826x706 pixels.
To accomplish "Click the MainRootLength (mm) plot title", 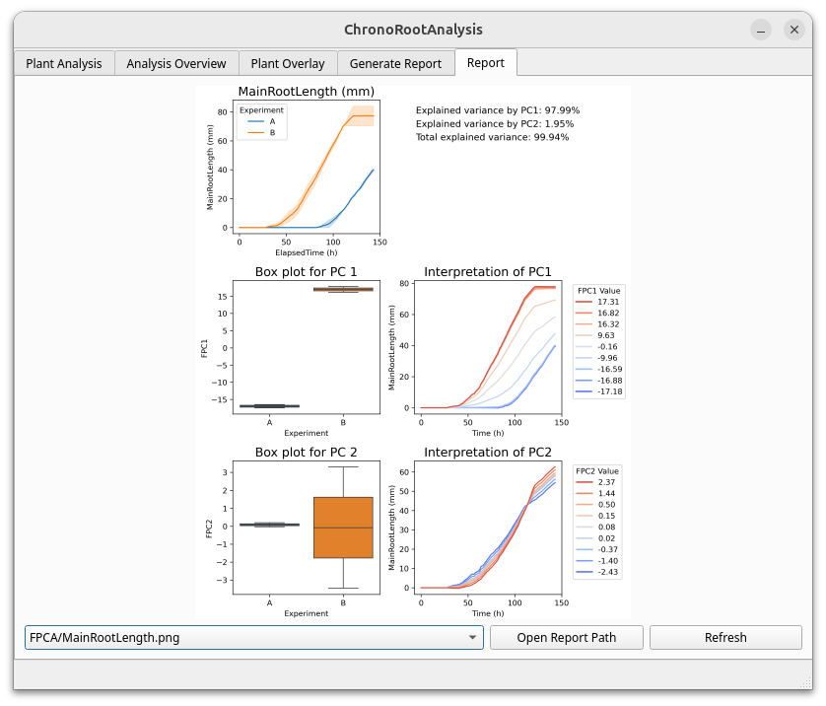I will pos(306,92).
